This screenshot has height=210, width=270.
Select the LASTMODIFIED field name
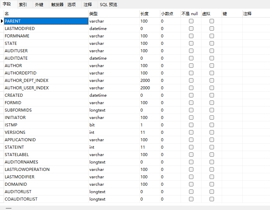pos(46,29)
